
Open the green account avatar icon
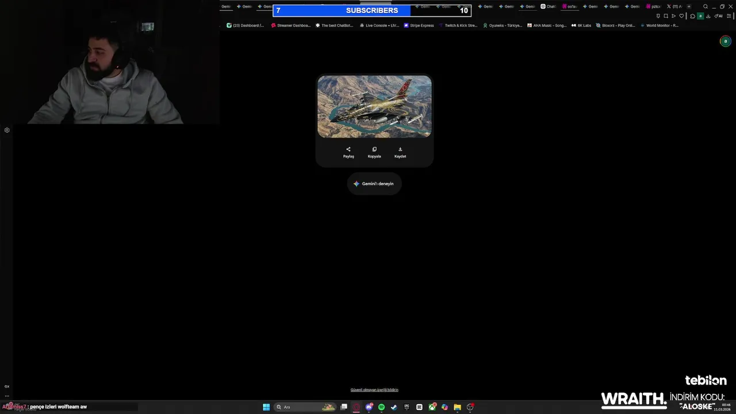point(725,41)
